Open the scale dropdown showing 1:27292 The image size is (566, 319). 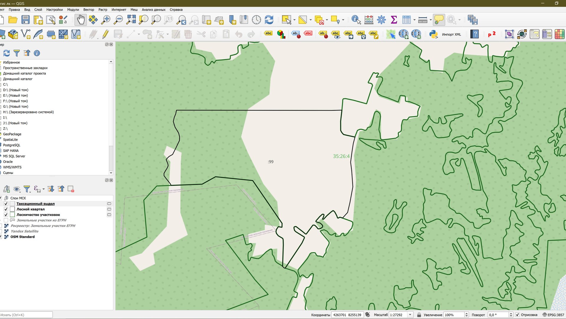tap(410, 315)
